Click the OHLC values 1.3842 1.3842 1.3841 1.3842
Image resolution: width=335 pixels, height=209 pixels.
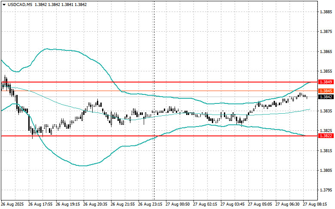click(x=60, y=4)
